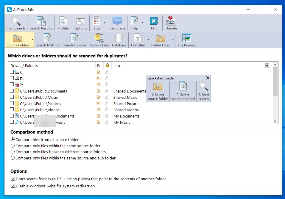Image resolution: width=285 pixels, height=199 pixels.
Task: Open Help question mark icon
Action: (134, 21)
